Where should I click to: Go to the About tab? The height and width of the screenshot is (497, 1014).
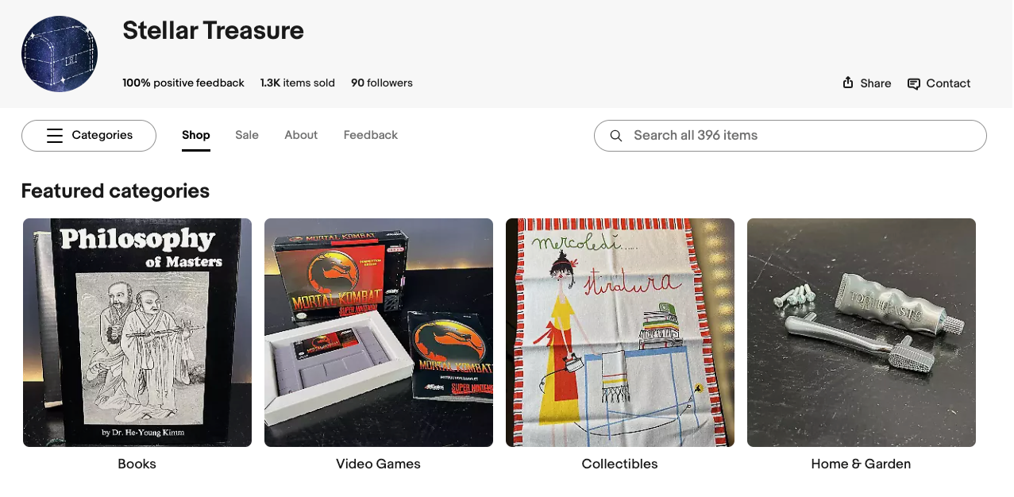tap(301, 135)
